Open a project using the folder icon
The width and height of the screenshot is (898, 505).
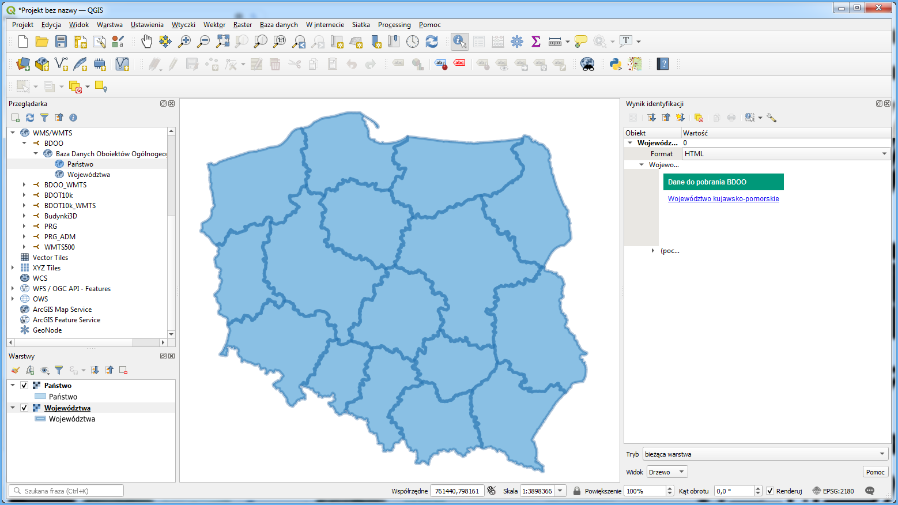coord(41,42)
